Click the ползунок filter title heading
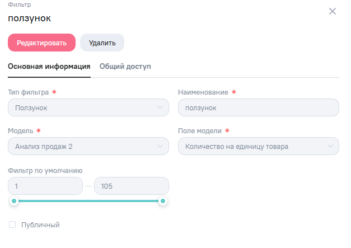The width and height of the screenshot is (351, 248). tap(29, 18)
